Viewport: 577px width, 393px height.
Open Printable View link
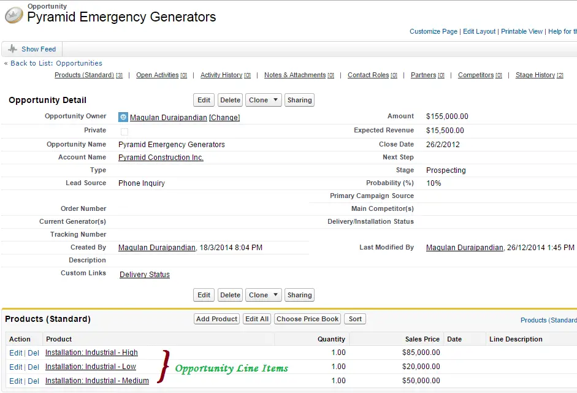(522, 32)
